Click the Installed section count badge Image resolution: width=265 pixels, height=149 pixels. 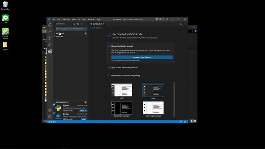[x=86, y=34]
